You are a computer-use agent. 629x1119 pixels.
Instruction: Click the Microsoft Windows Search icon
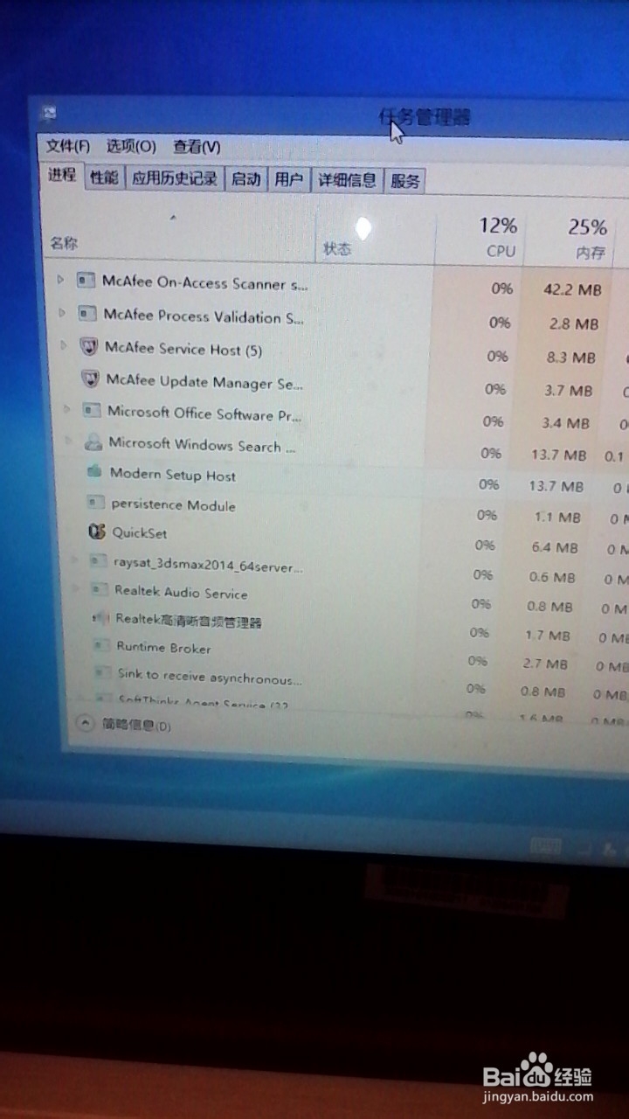click(x=93, y=442)
